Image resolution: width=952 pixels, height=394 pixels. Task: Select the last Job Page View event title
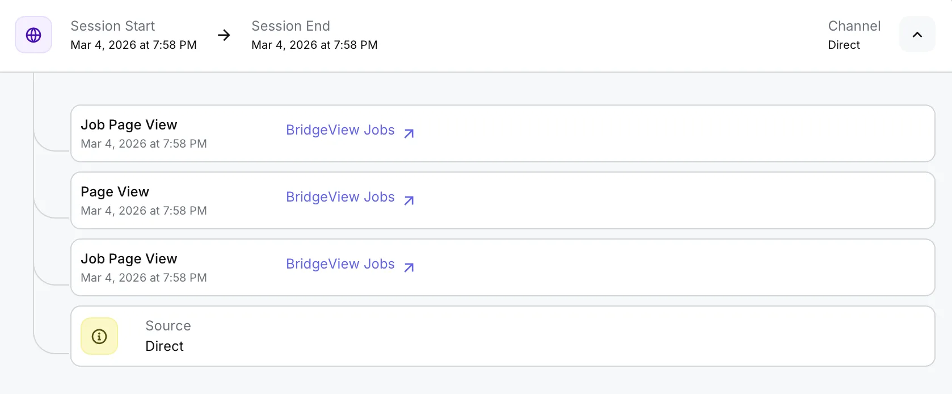[x=129, y=259]
